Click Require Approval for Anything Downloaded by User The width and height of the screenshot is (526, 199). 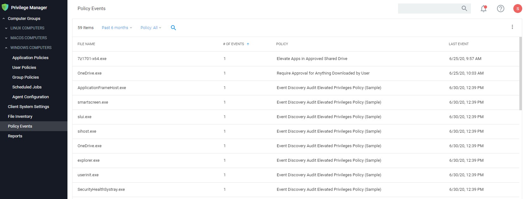point(323,73)
